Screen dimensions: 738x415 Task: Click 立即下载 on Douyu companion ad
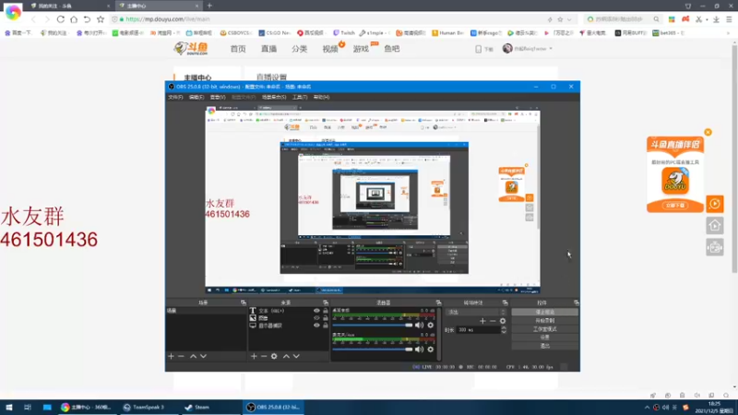pyautogui.click(x=675, y=205)
